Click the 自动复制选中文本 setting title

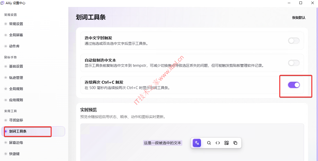(100, 60)
